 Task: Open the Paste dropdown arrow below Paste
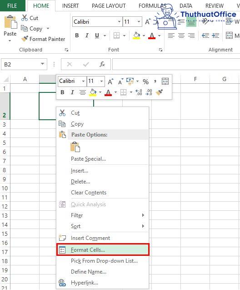[x=10, y=41]
